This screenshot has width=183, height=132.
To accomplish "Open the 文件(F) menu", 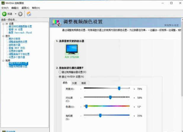I will 5,8.
